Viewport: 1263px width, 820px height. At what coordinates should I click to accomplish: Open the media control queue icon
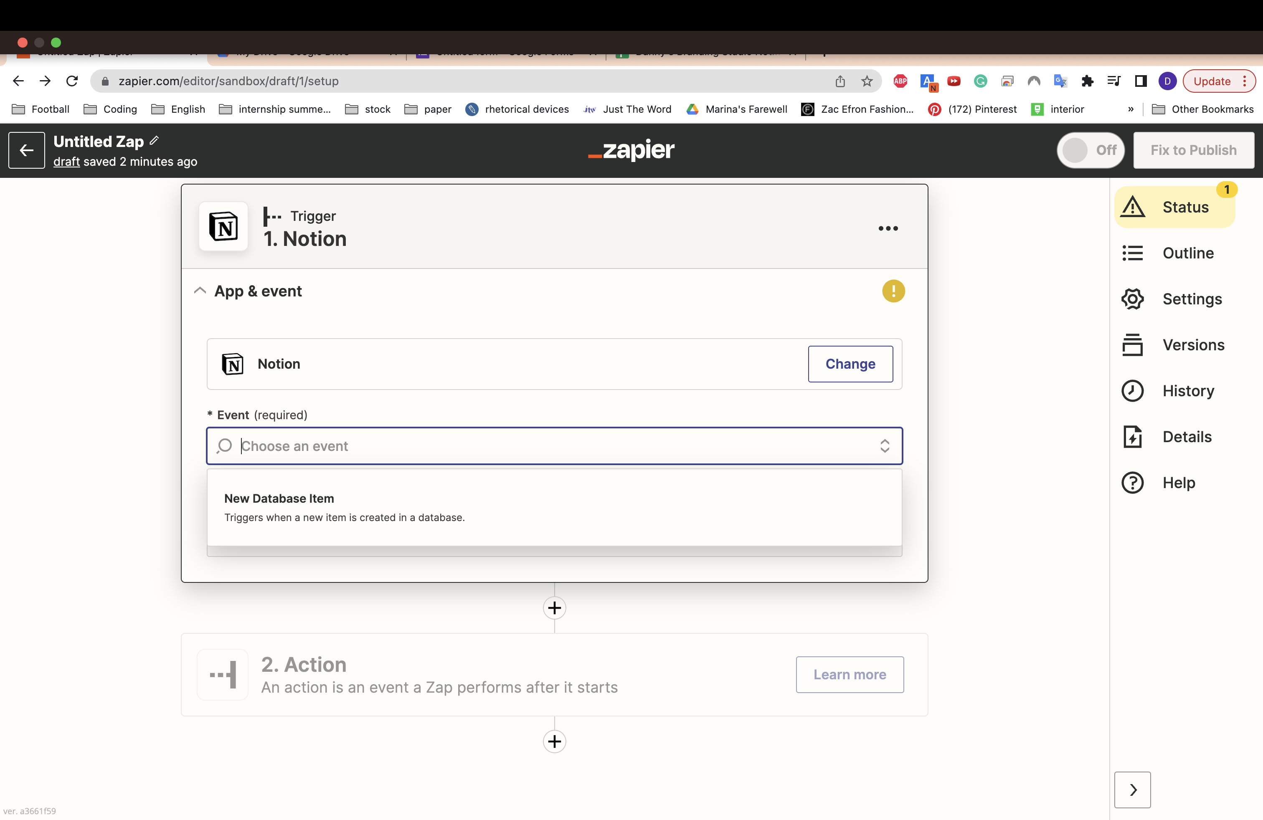1114,81
